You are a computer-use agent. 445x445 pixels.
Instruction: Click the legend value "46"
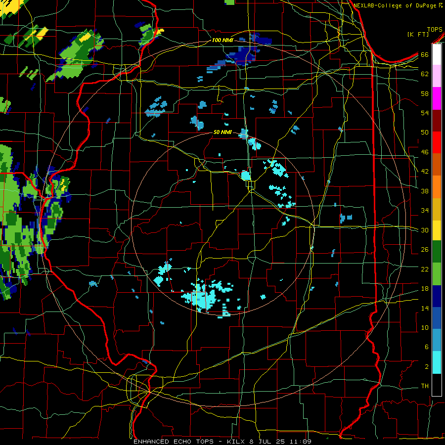[425, 152]
